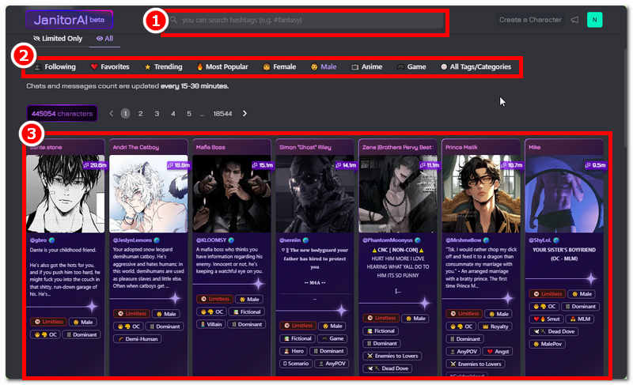Click the magnifier icon in search bar
The width and height of the screenshot is (633, 385).
coord(173,20)
